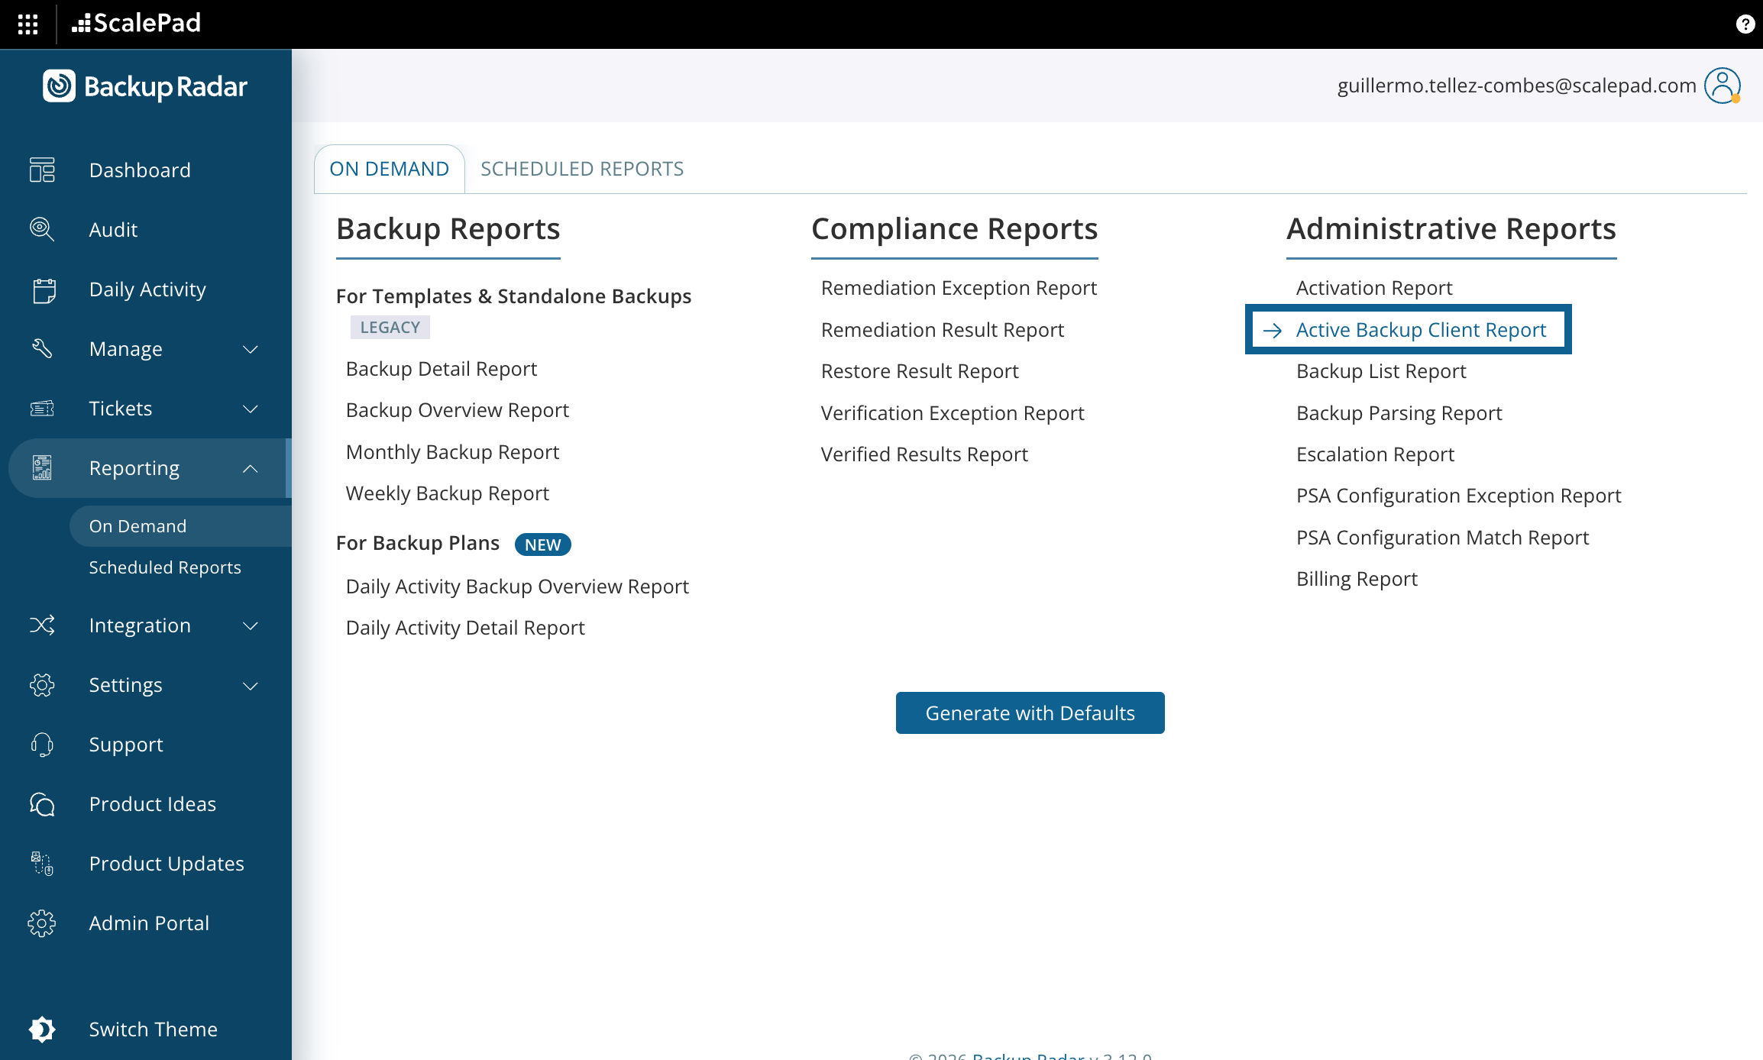
Task: Open the Restore Result Report
Action: [920, 371]
